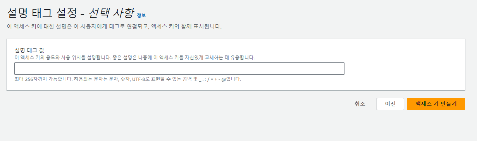This screenshot has width=477, height=141.
Task: Click inside the 설명 태그 값 text box
Action: point(179,69)
